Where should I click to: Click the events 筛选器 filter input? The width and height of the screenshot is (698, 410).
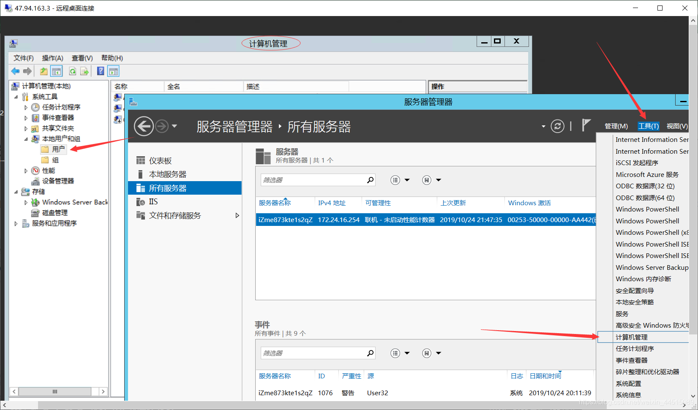tap(313, 353)
